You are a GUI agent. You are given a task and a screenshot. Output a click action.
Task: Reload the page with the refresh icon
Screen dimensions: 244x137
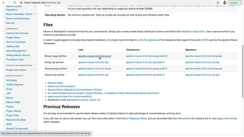click(x=14, y=3)
